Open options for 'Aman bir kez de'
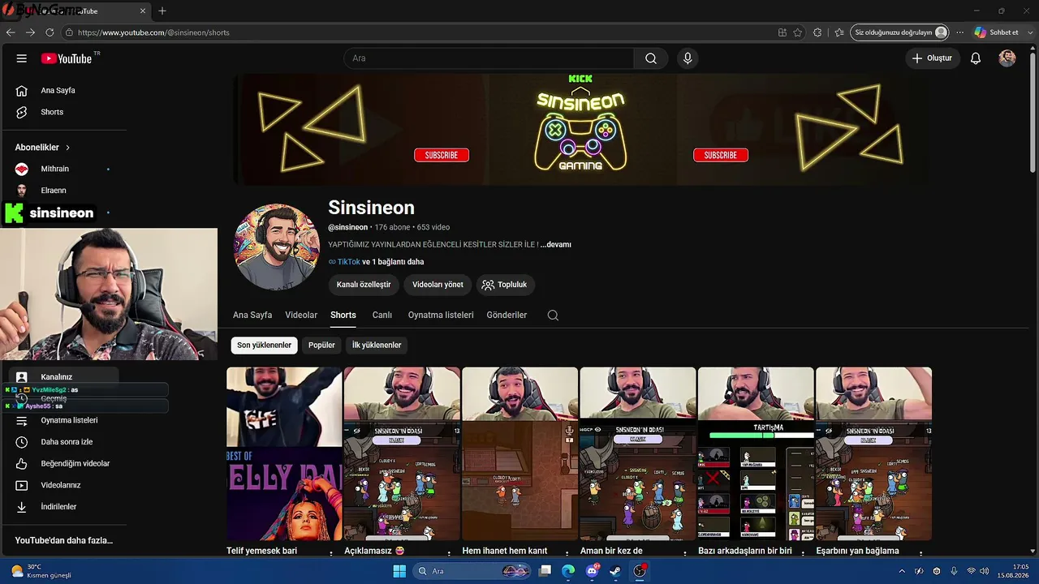The image size is (1039, 584). coord(684,552)
